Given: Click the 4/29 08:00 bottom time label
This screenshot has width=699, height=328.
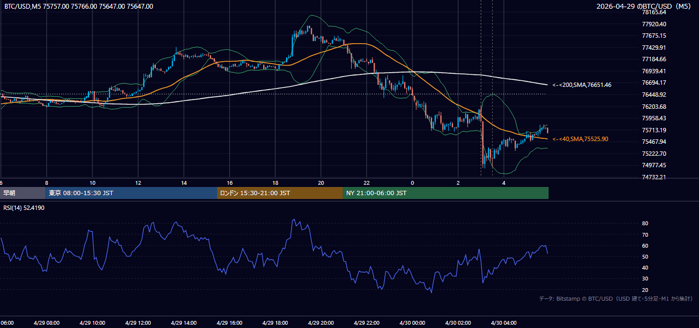Looking at the screenshot, I should [46, 323].
